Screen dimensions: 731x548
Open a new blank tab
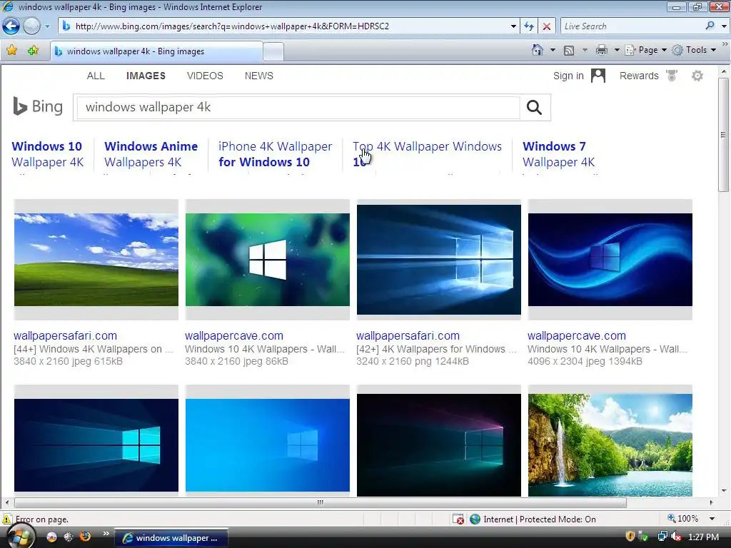pos(273,51)
